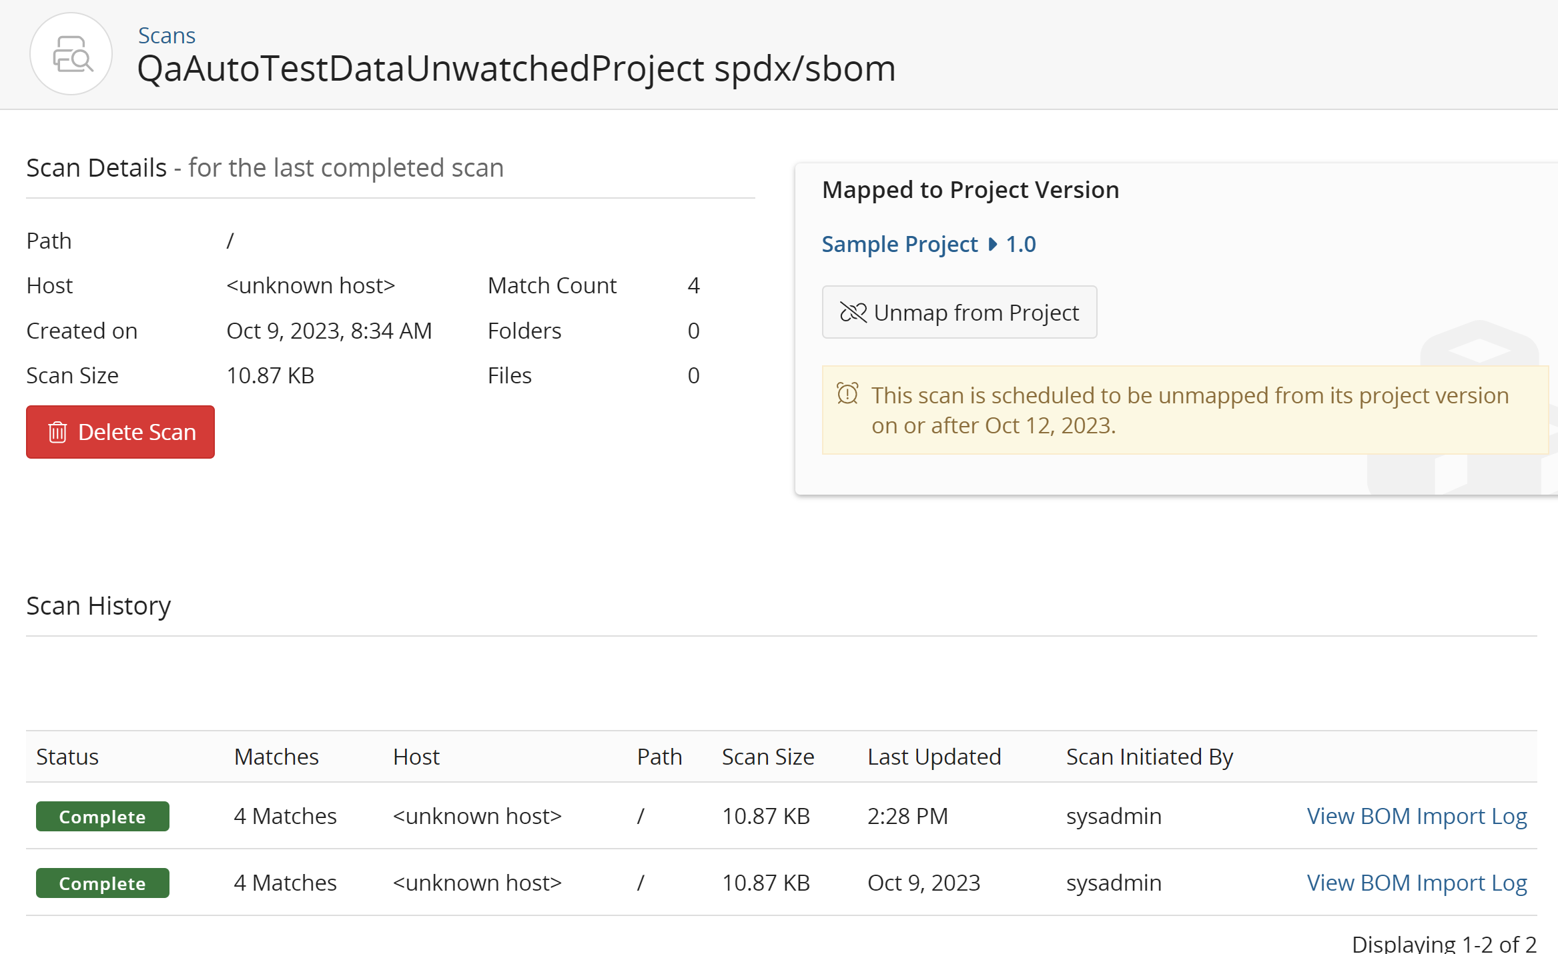Open the Scans breadcrumb link
Screen dimensions: 1558x954
click(x=166, y=35)
